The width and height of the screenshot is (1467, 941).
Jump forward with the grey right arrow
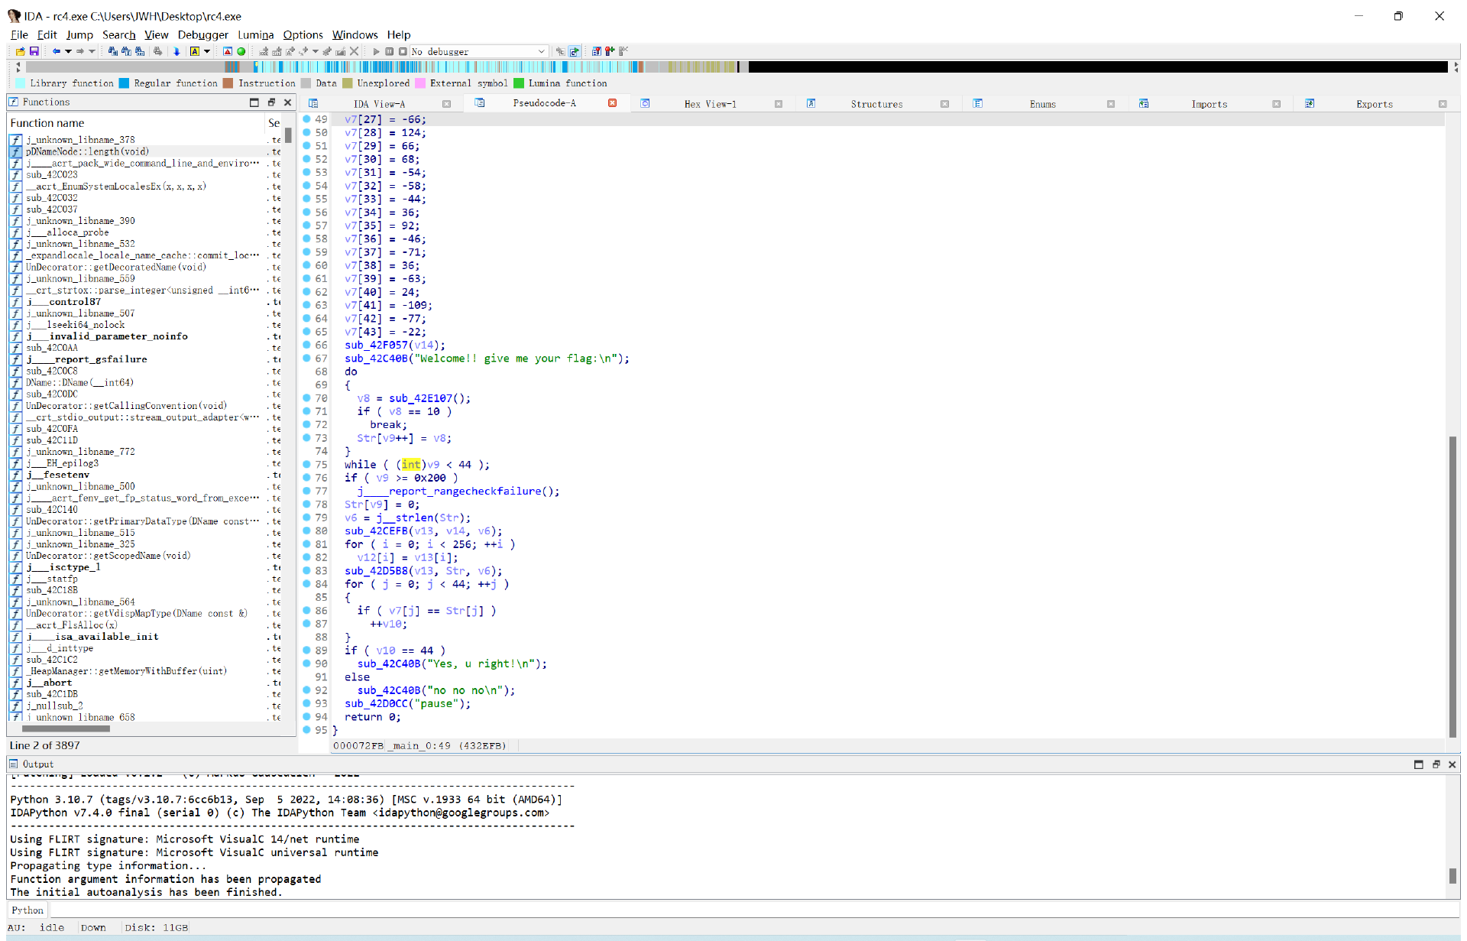(80, 51)
